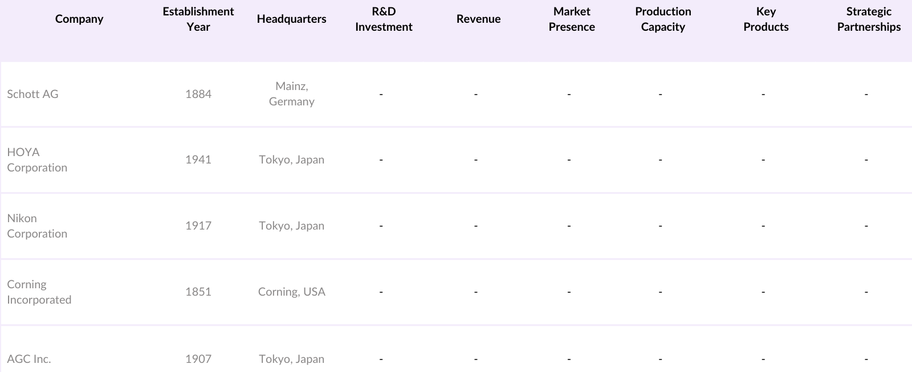Click Tokyo, Japan in the HOYA row
The image size is (912, 372).
click(x=291, y=160)
